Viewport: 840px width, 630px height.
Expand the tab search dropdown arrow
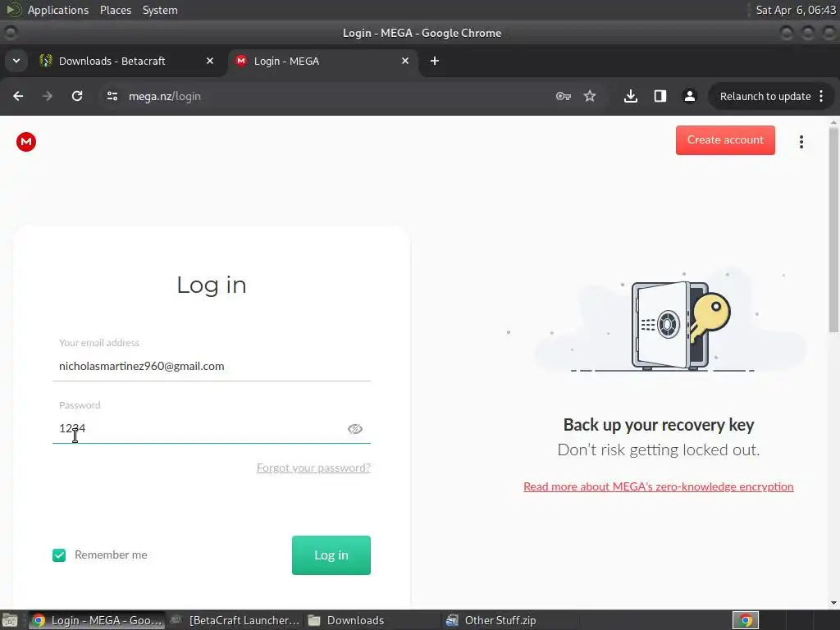(16, 61)
